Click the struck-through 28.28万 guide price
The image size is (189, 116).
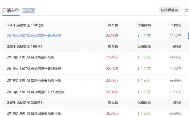click(175, 113)
